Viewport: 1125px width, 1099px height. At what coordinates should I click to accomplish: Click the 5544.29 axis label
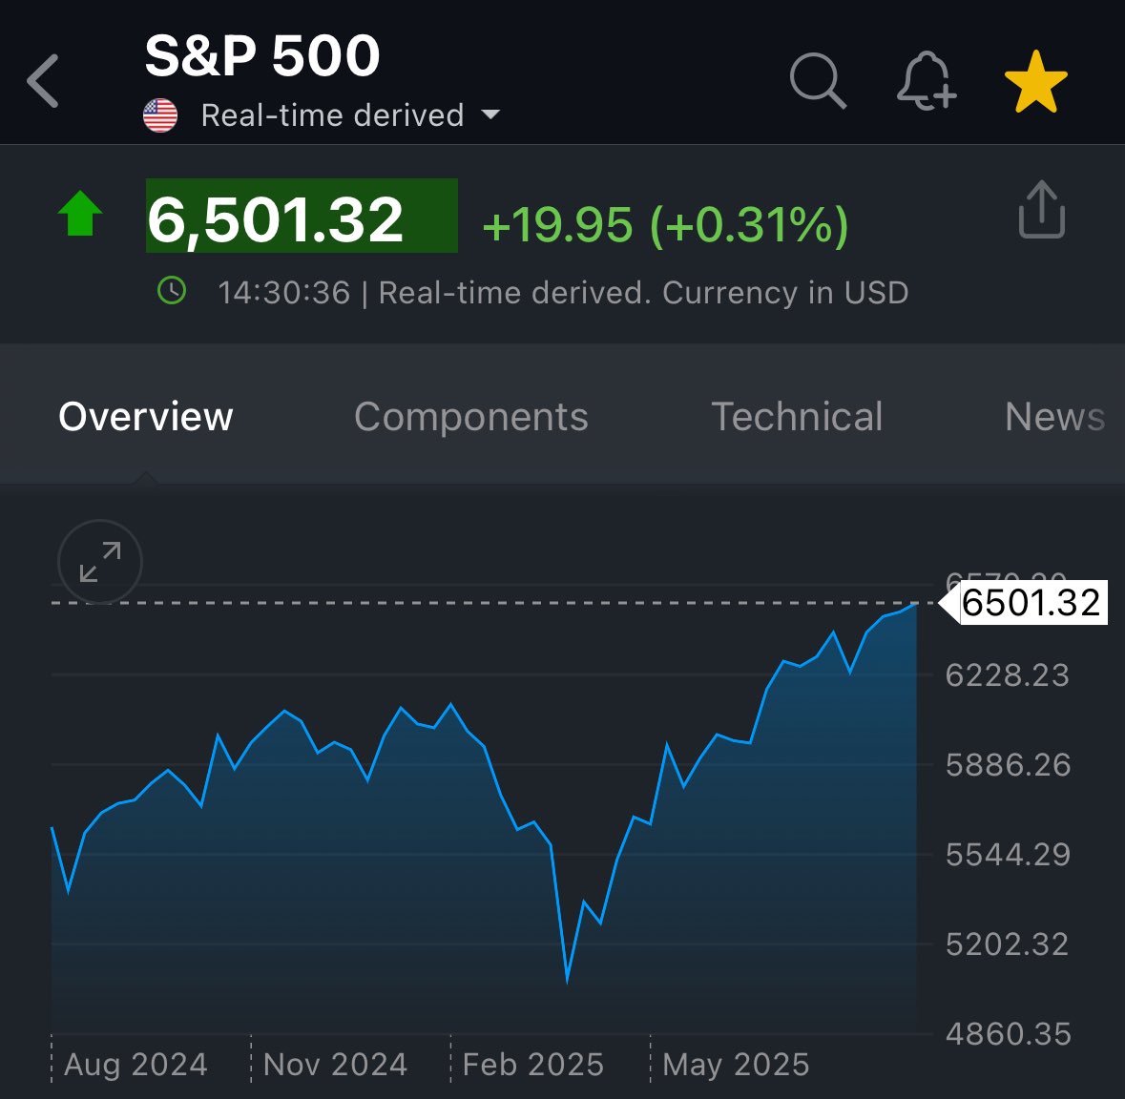point(1008,855)
